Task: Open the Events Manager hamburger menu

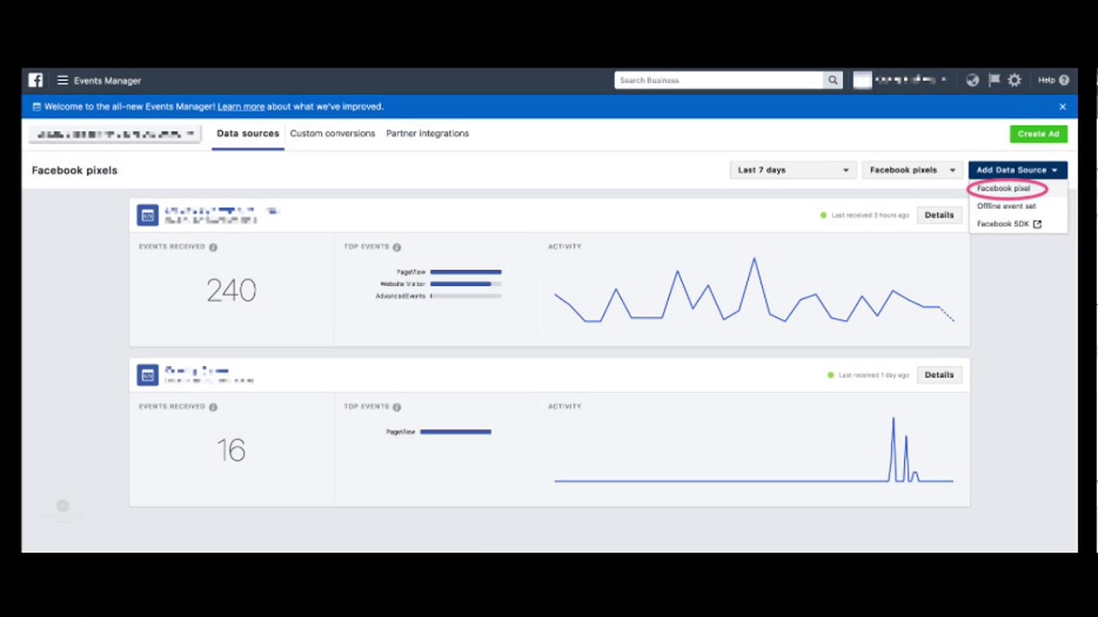Action: coord(63,81)
